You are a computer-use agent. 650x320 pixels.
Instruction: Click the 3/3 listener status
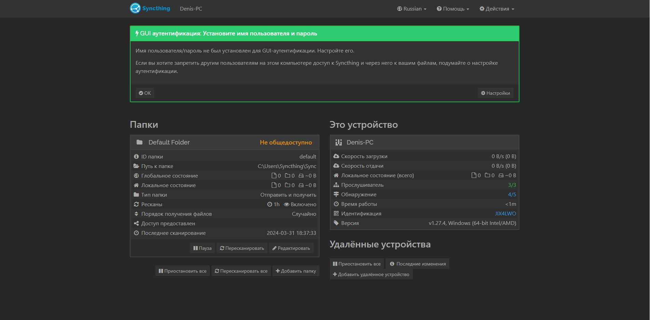point(512,185)
